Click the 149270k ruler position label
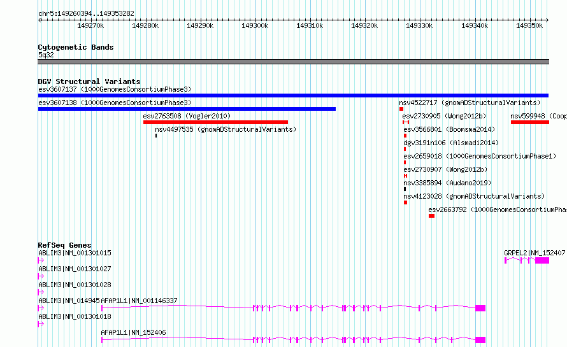The width and height of the screenshot is (567, 347). point(90,25)
